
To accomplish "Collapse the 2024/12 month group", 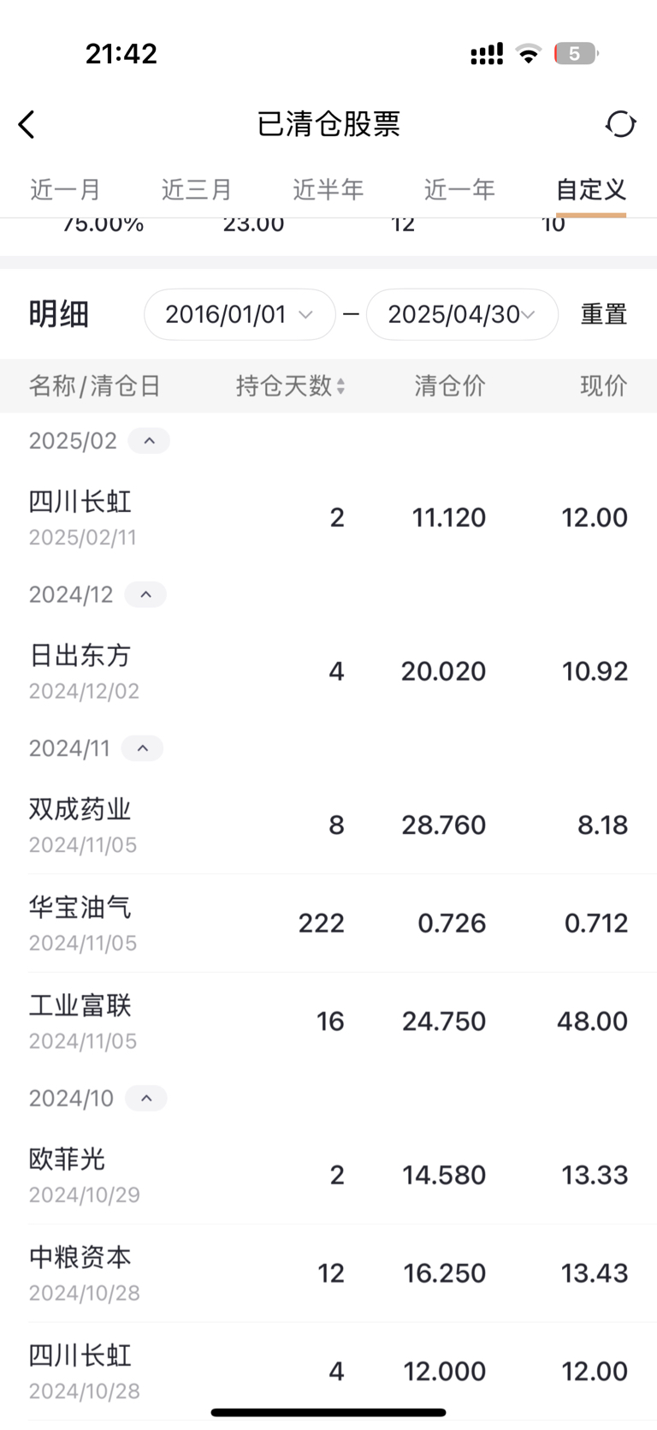I will (x=145, y=594).
